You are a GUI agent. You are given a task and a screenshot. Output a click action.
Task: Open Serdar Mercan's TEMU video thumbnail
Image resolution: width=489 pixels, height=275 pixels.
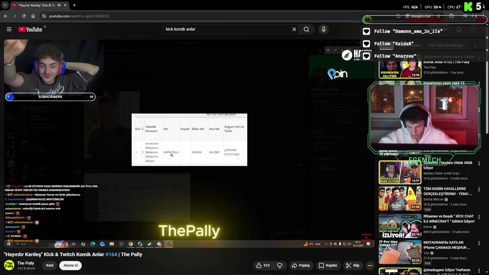400,199
